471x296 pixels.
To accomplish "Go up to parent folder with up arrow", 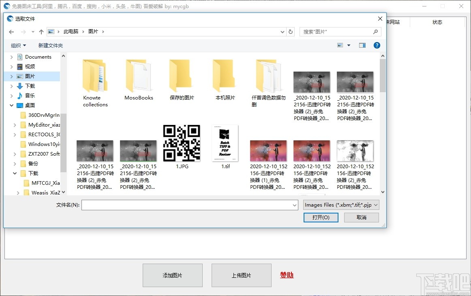I will pos(41,32).
